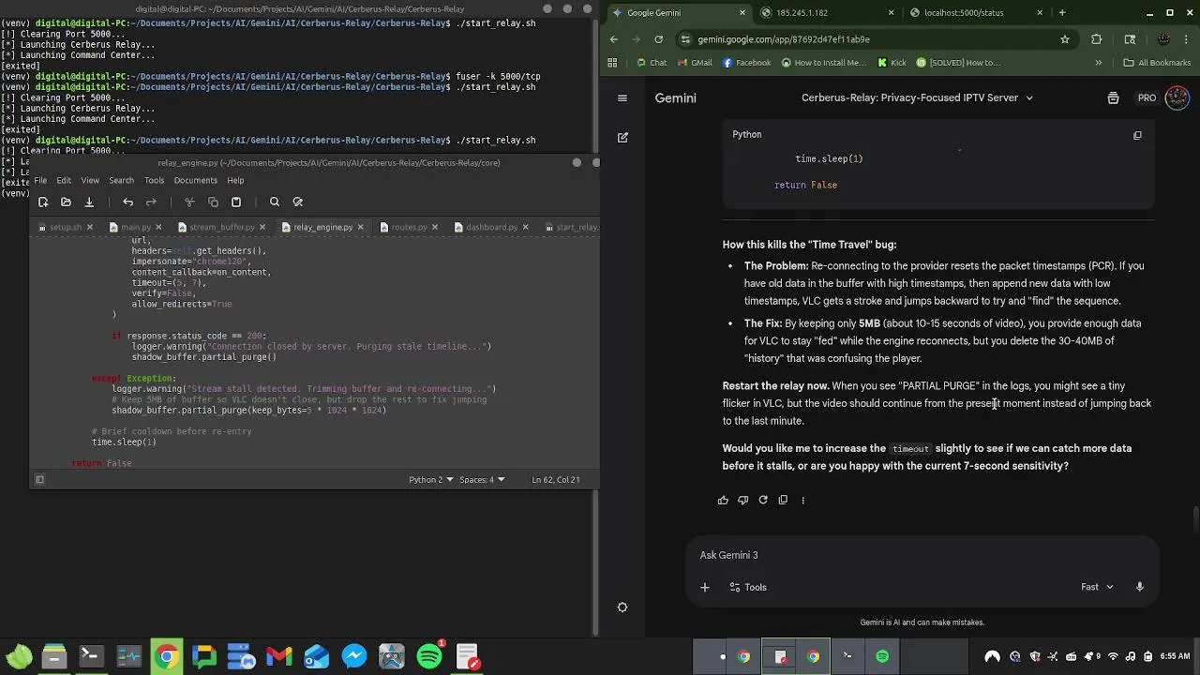Copy Gemini's response text
The image size is (1200, 675).
click(783, 500)
